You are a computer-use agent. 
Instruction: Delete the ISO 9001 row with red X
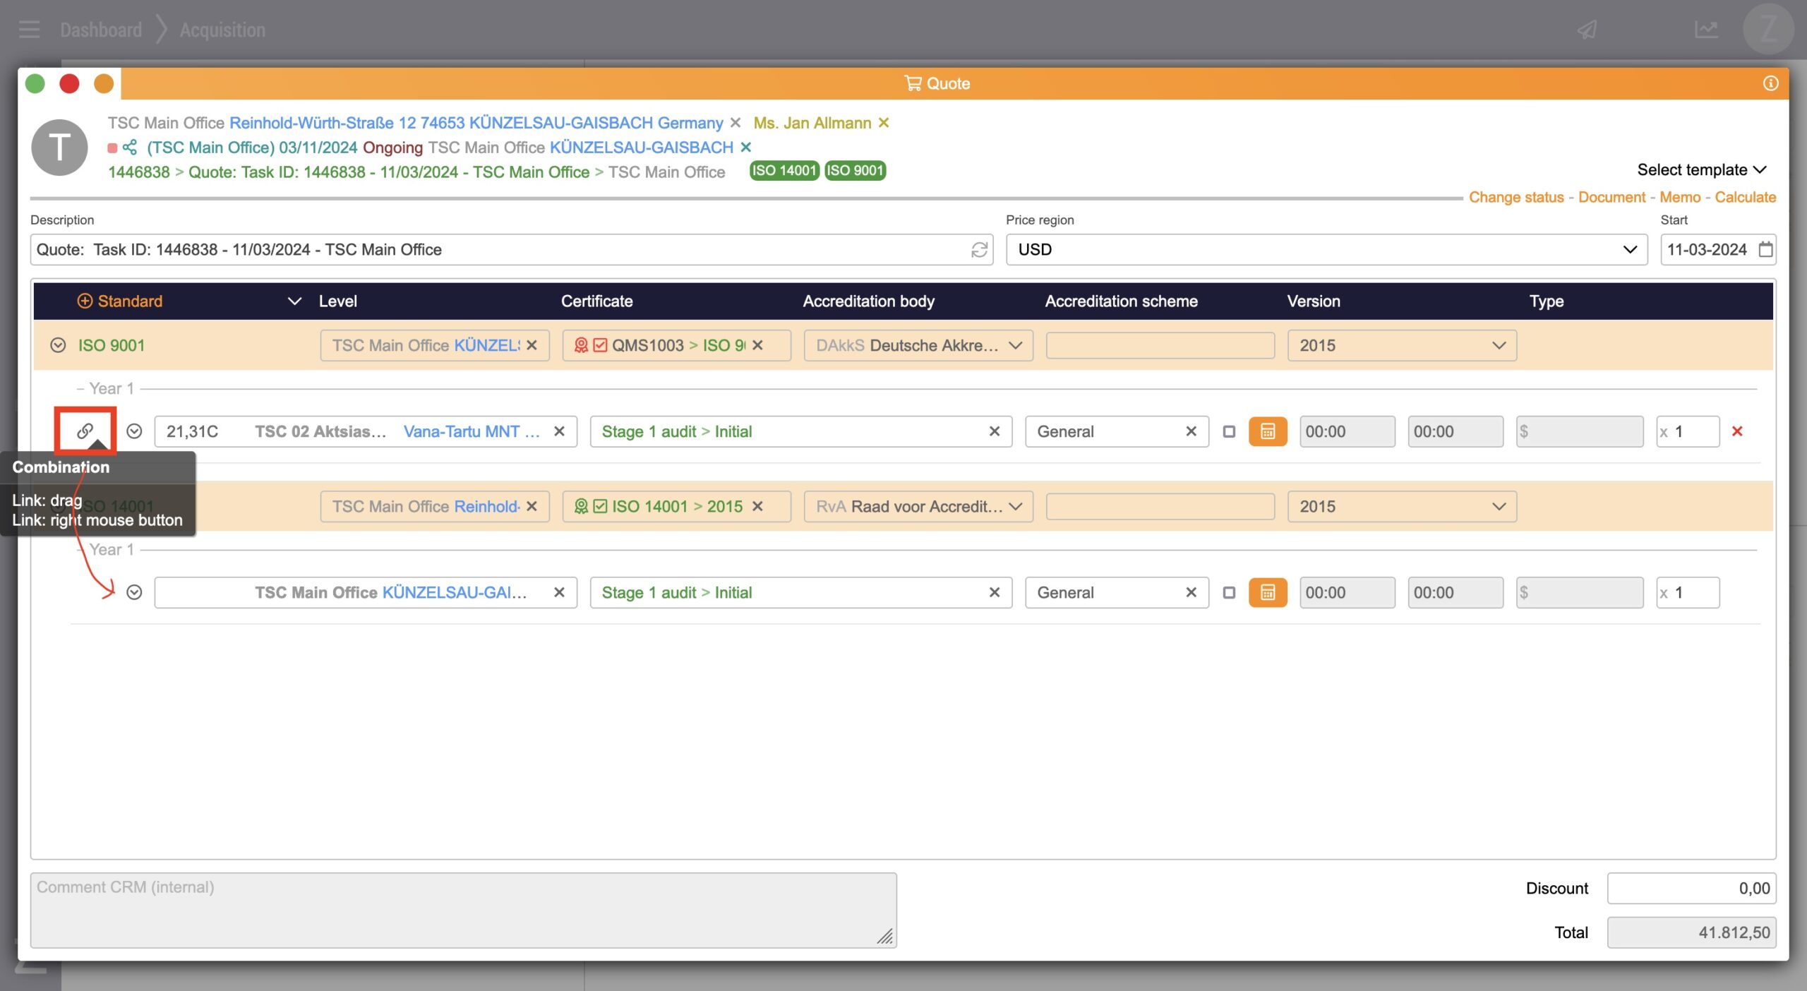coord(1737,431)
